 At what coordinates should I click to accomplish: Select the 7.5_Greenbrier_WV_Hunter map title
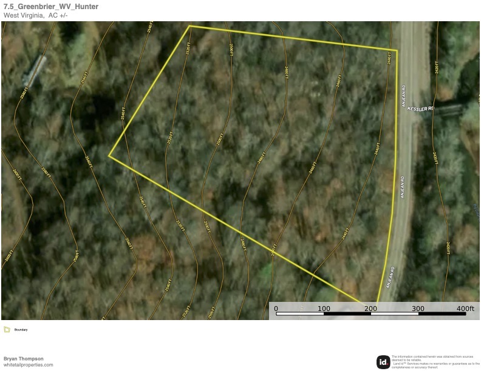point(50,7)
